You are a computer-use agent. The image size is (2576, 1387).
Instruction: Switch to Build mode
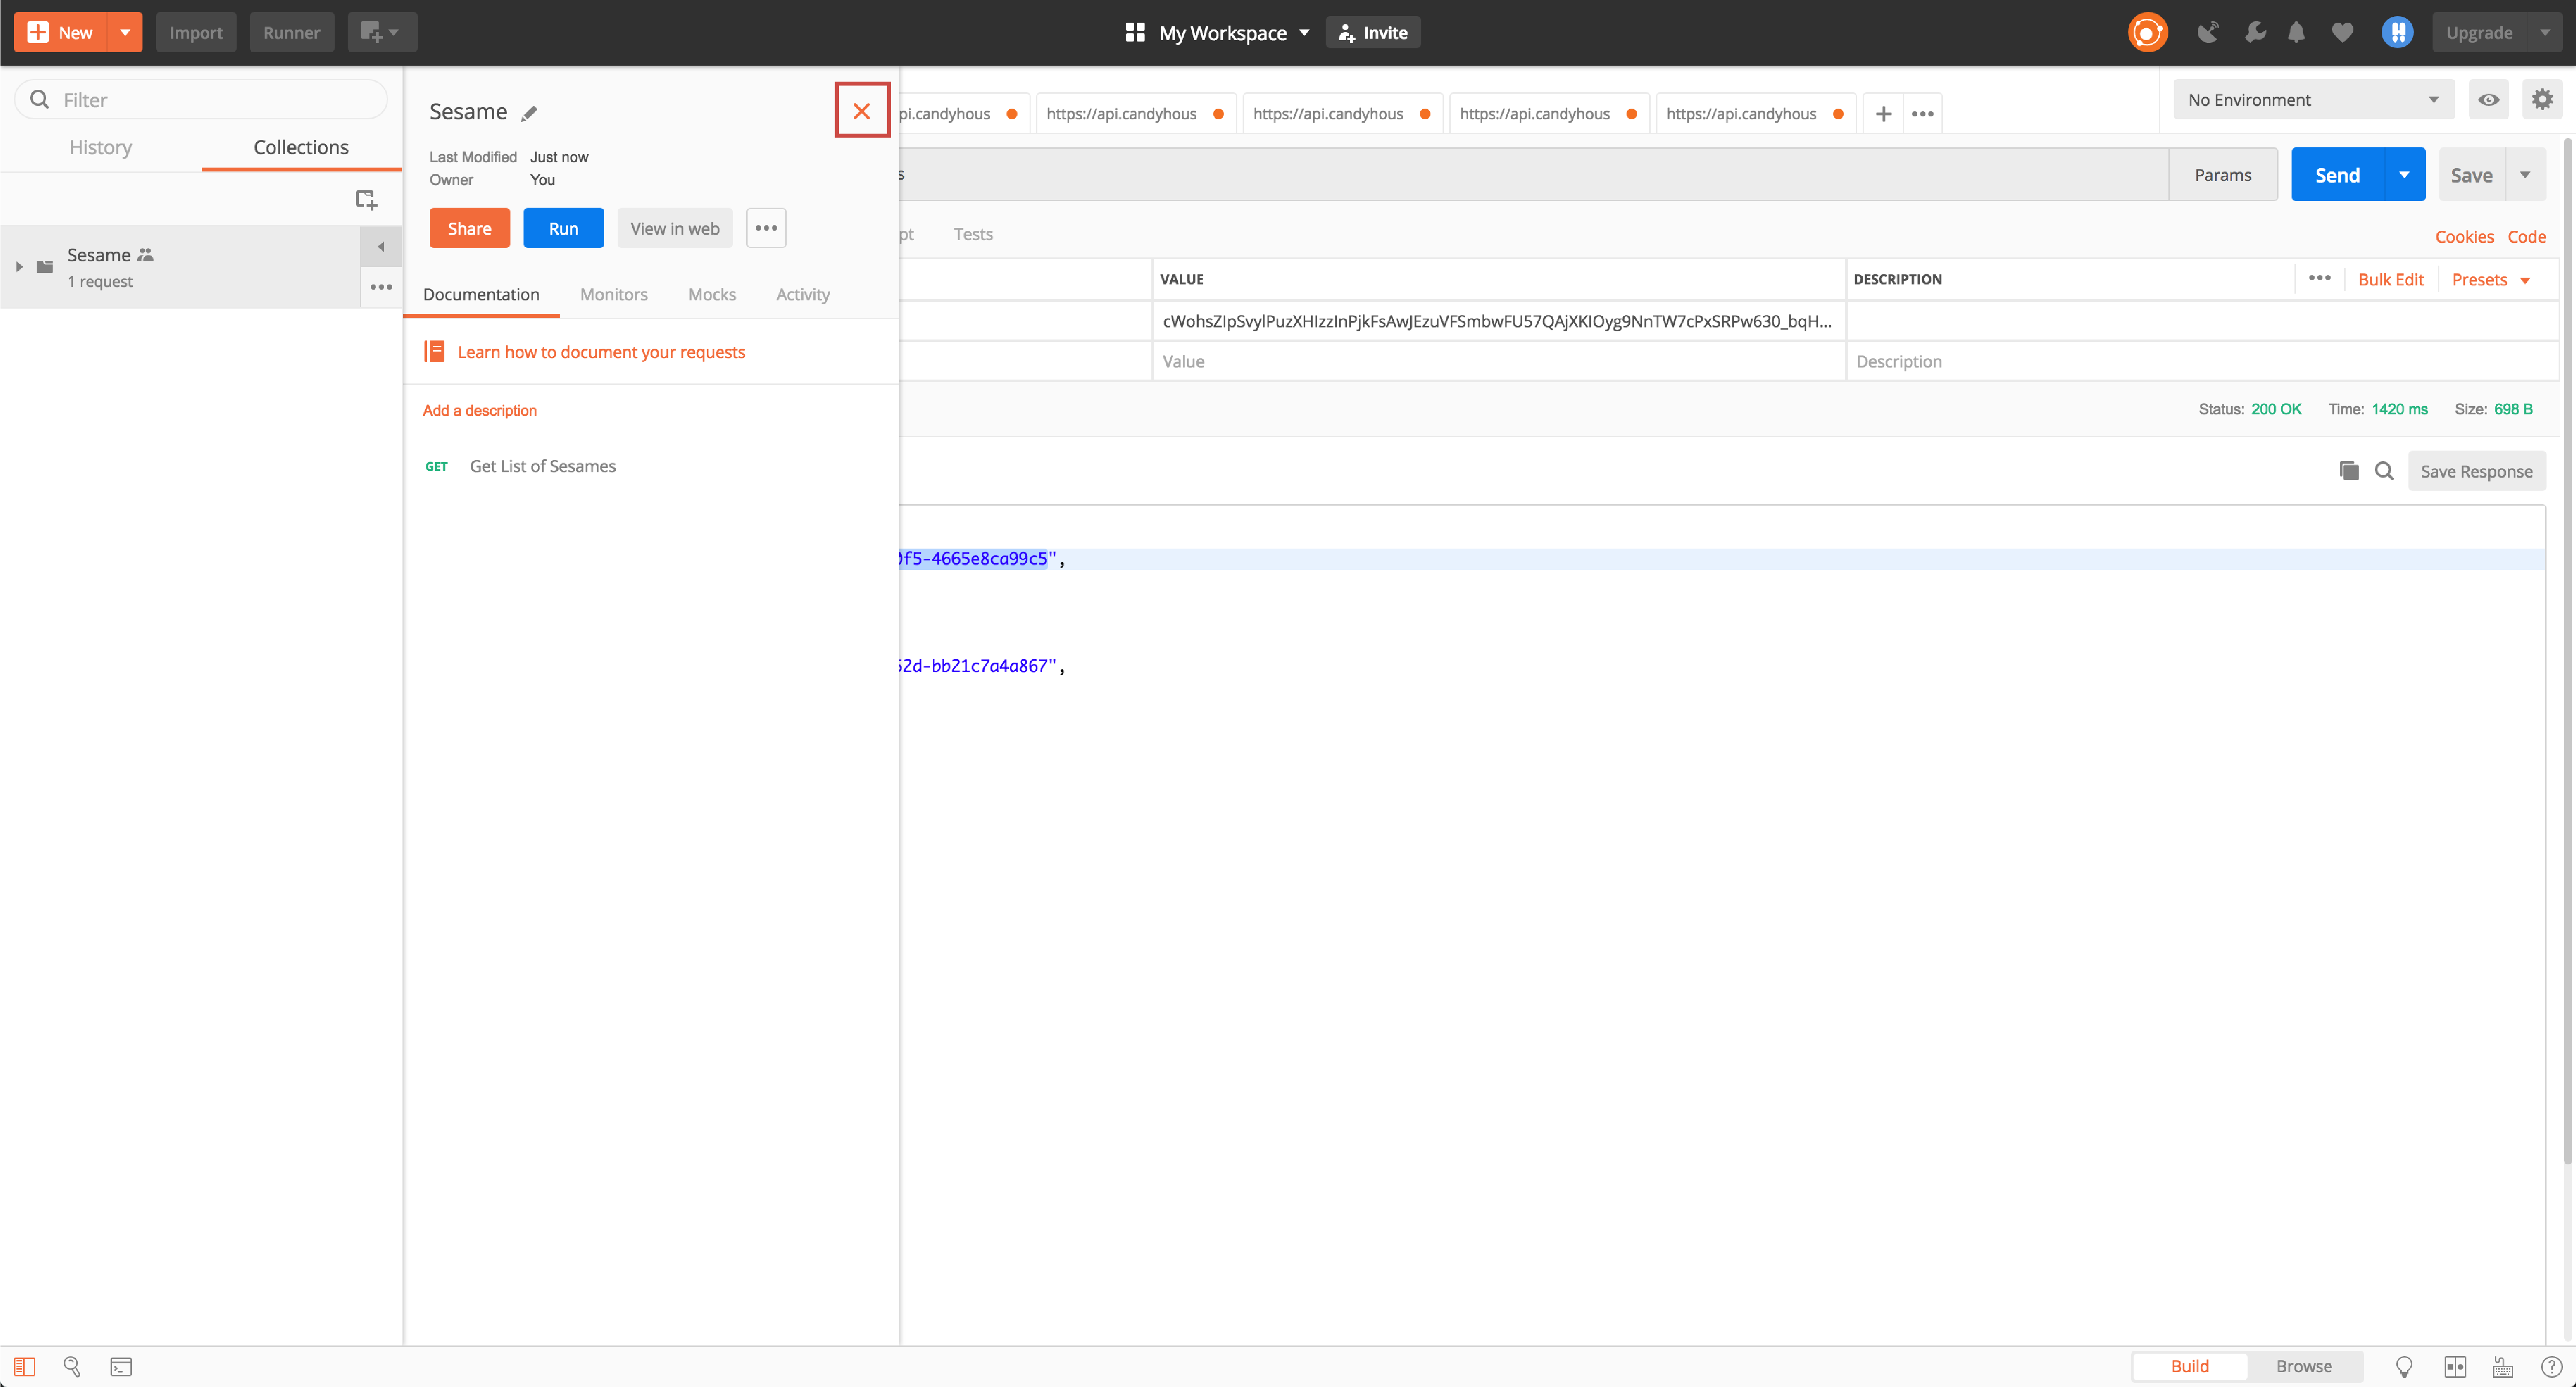pyautogui.click(x=2189, y=1366)
